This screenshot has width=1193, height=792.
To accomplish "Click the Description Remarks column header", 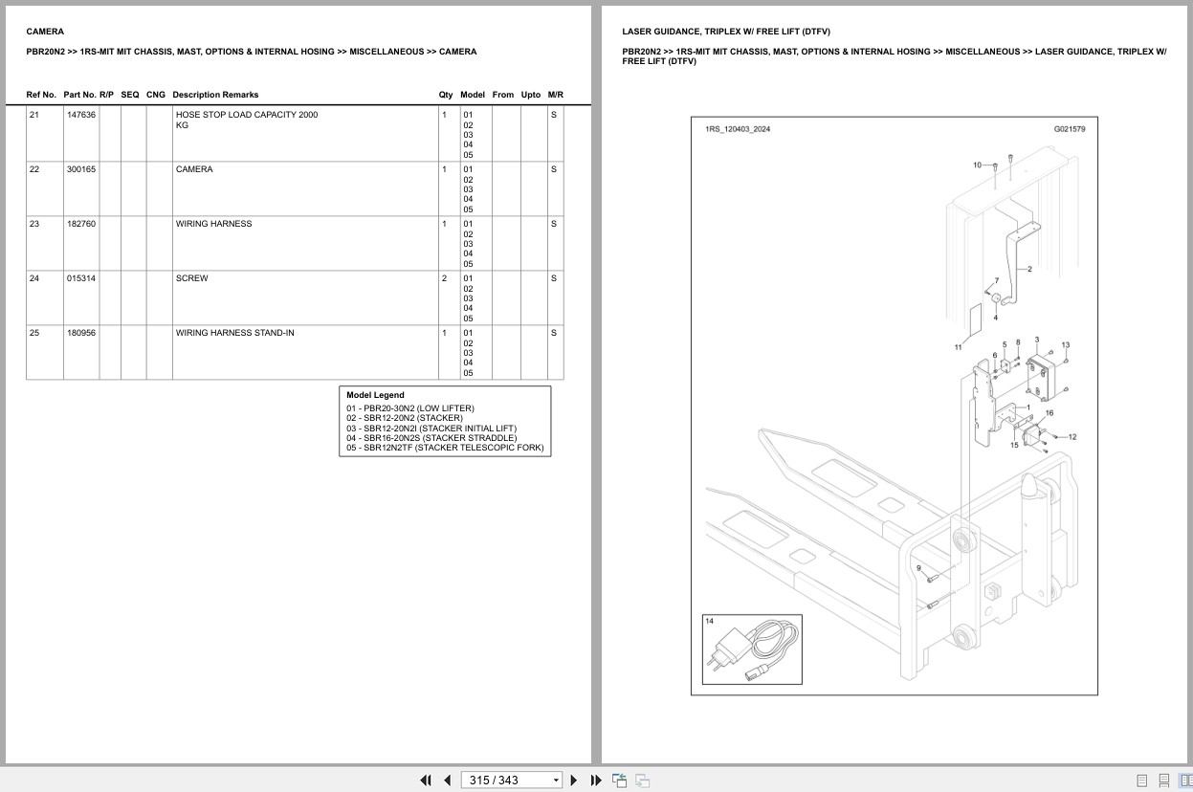I will [x=215, y=95].
